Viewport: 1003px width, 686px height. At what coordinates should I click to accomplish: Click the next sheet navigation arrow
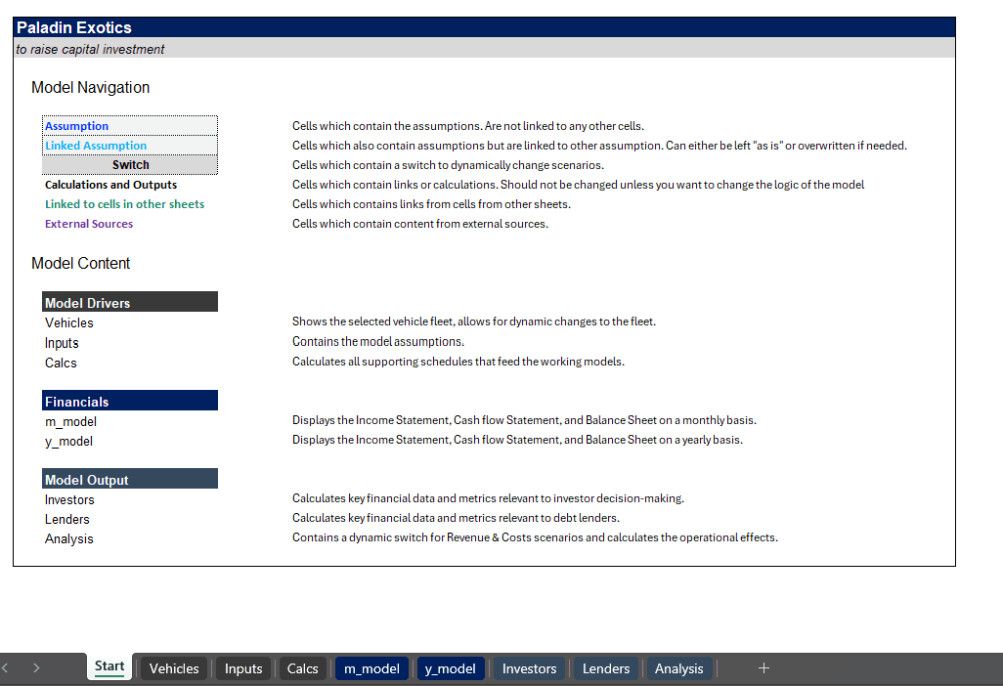coord(36,668)
